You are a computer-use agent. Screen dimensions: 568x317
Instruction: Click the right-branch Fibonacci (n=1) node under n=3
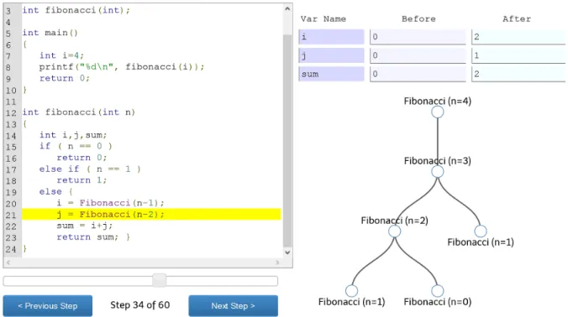pos(481,231)
